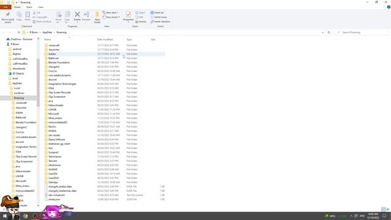
Task: Select OneDrive - Personal in navigation pane
Action: pos(20,39)
